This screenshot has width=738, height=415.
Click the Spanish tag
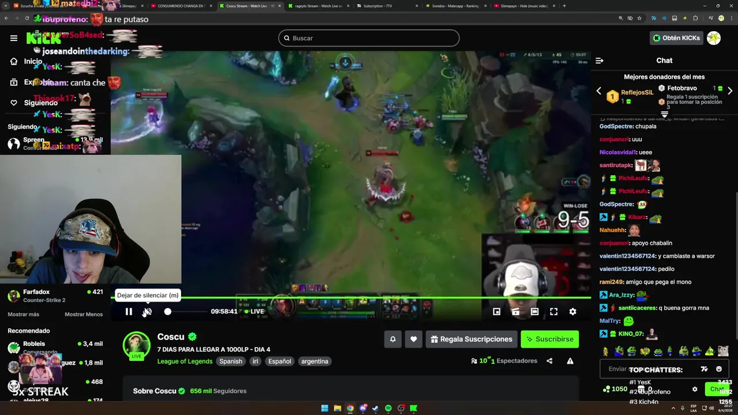click(231, 361)
